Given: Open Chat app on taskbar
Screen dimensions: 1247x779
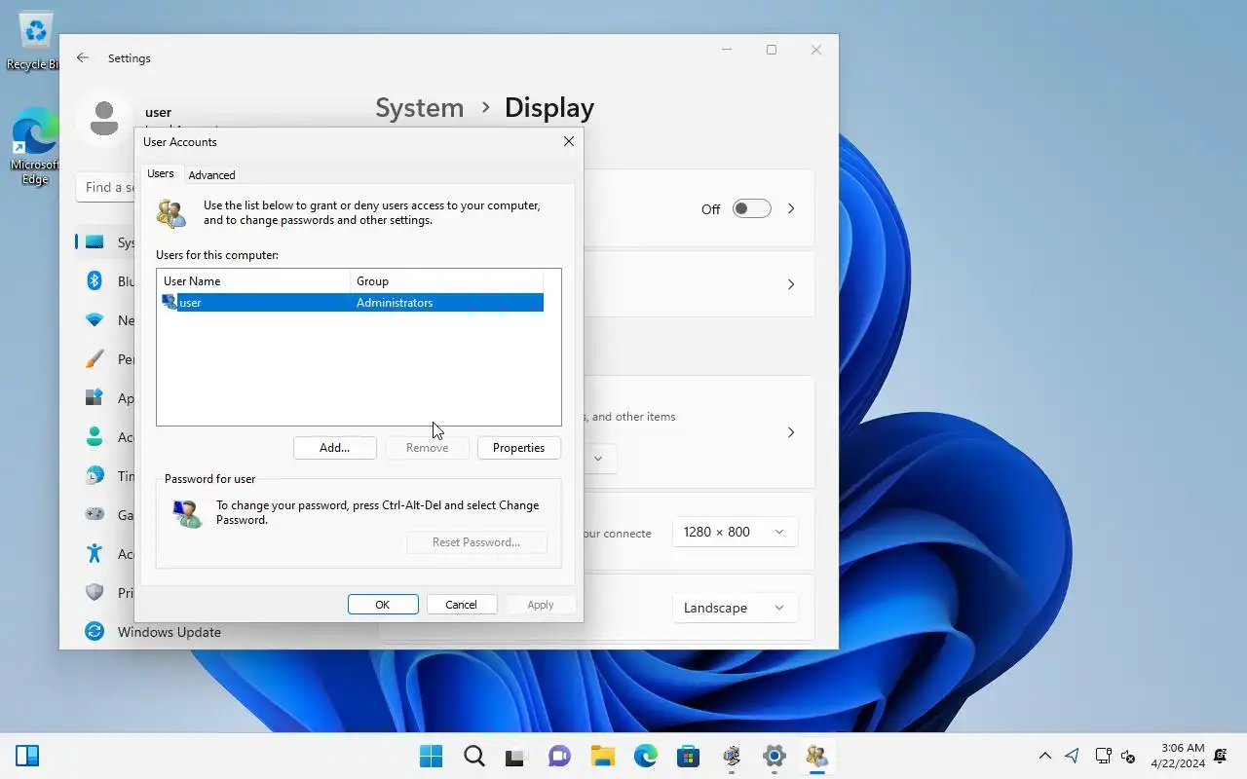Looking at the screenshot, I should (559, 757).
